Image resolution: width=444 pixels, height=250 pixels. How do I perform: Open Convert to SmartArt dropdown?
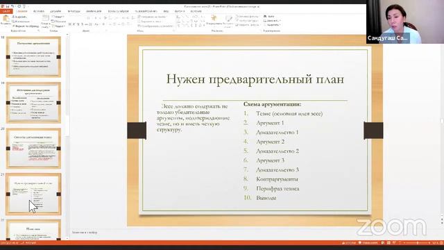155,26
